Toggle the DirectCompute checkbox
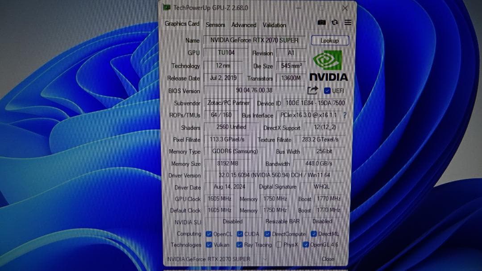This screenshot has height=271, width=482. pyautogui.click(x=267, y=234)
